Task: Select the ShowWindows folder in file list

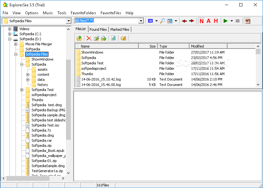Action: click(92, 52)
